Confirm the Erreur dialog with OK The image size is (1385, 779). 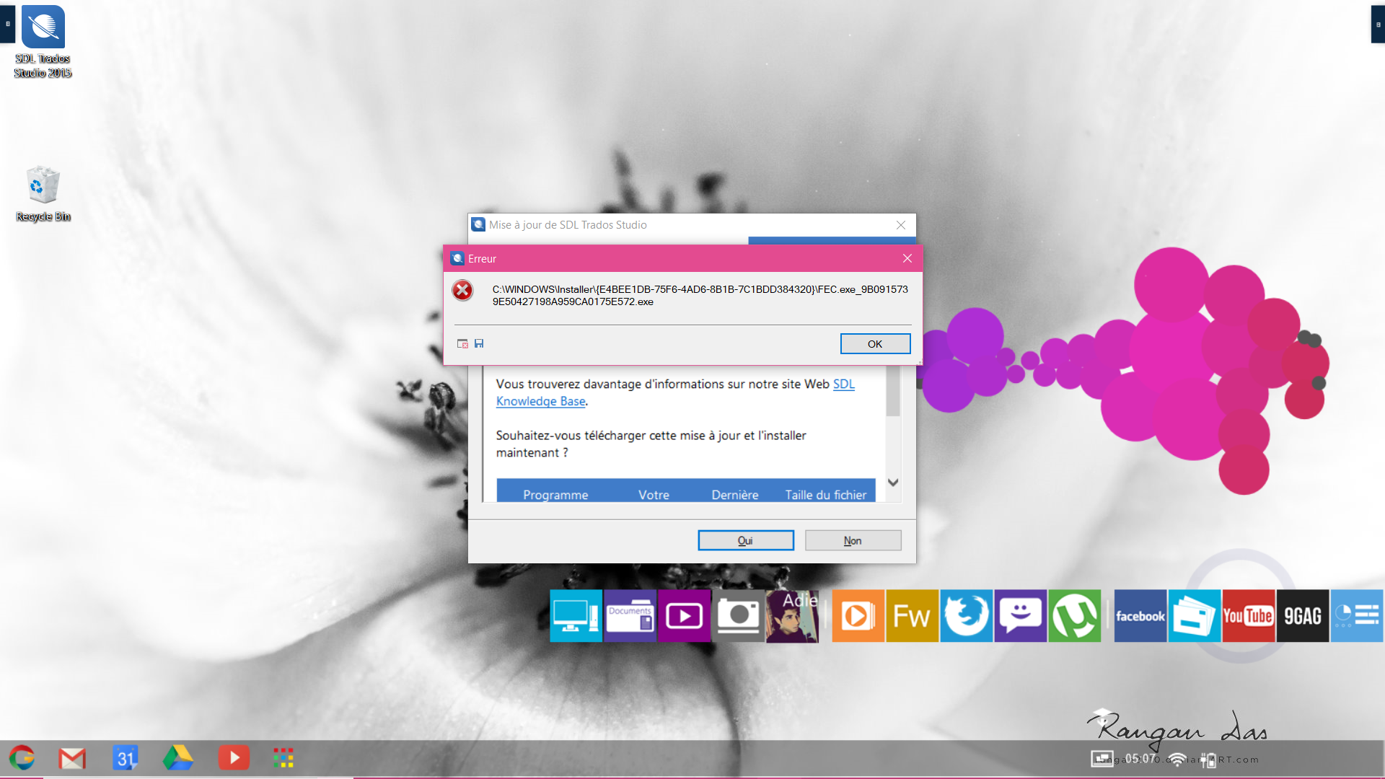click(875, 344)
